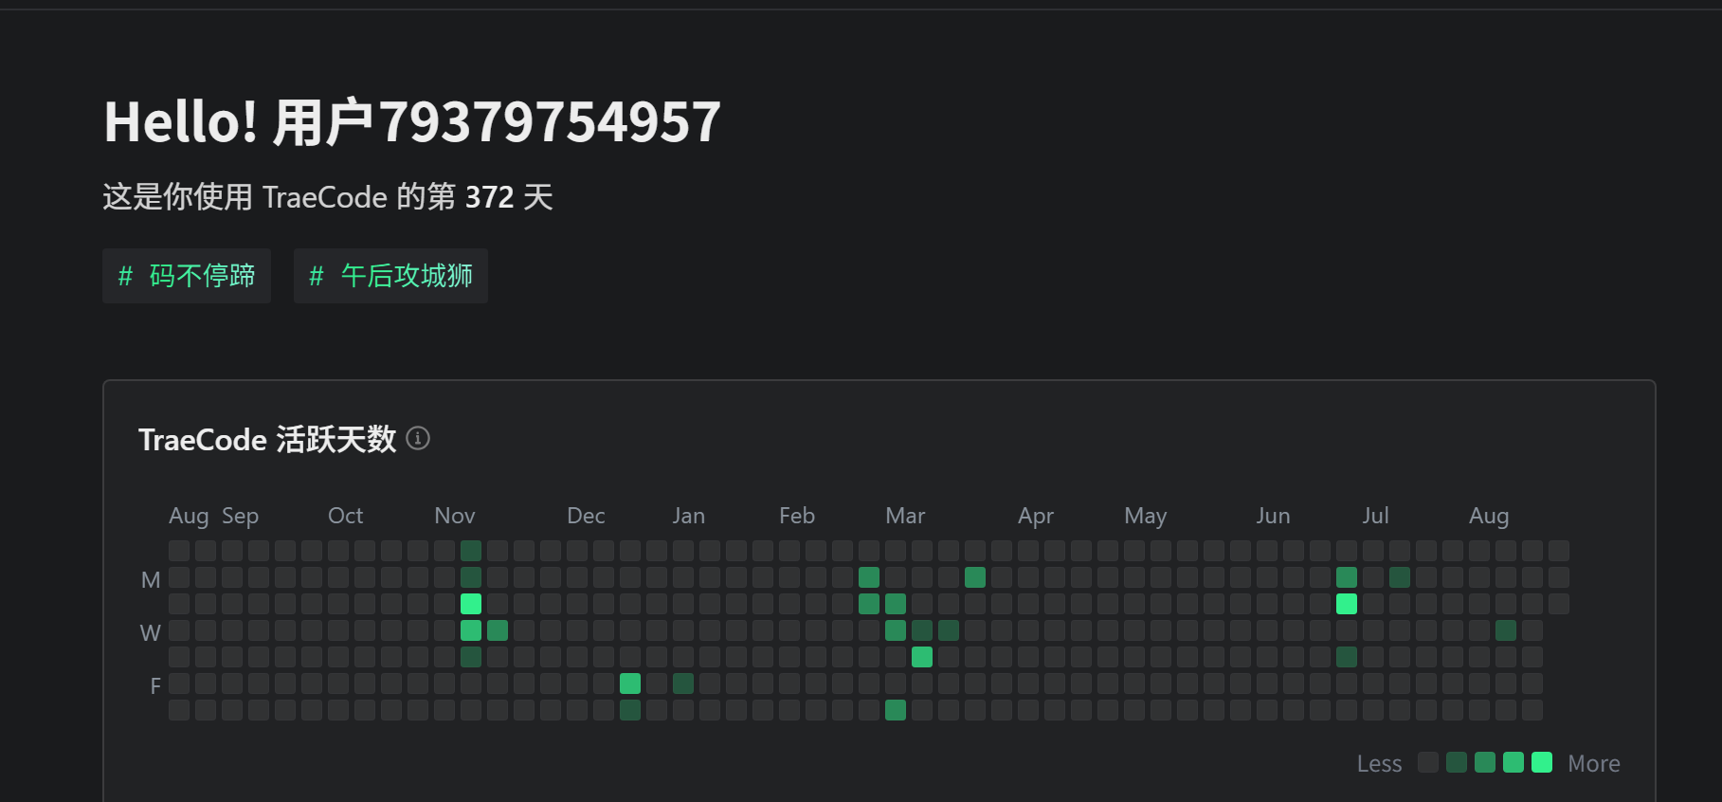Click the brightest green legend swatch next to More
The width and height of the screenshot is (1722, 802).
(x=1542, y=762)
